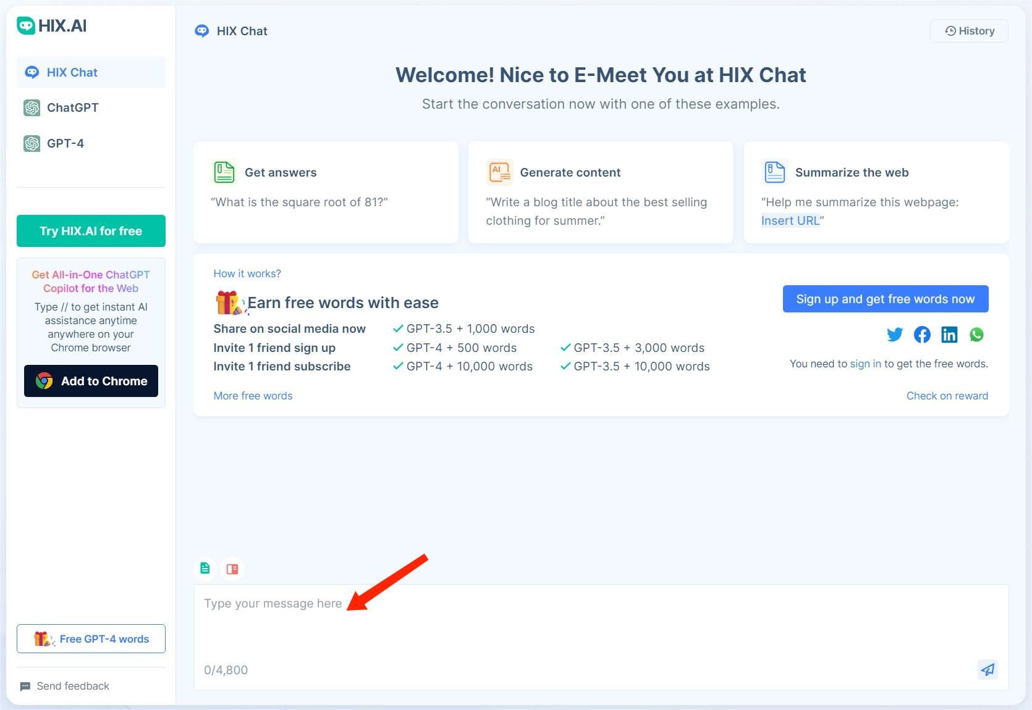Click 'GPT-3.5 + 1,000 words' text
This screenshot has width=1032, height=710.
coord(470,328)
